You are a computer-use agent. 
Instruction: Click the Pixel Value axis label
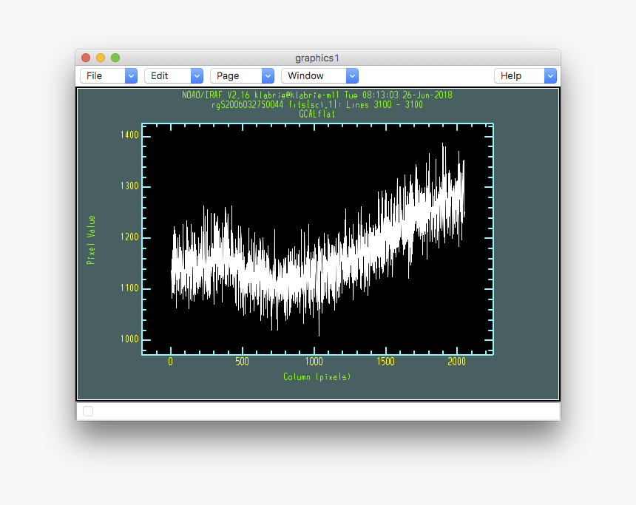[x=91, y=240]
